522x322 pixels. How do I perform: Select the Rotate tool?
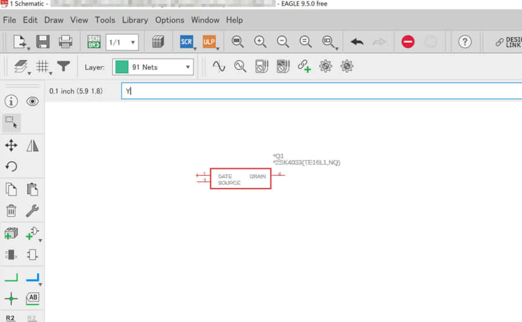tap(11, 167)
